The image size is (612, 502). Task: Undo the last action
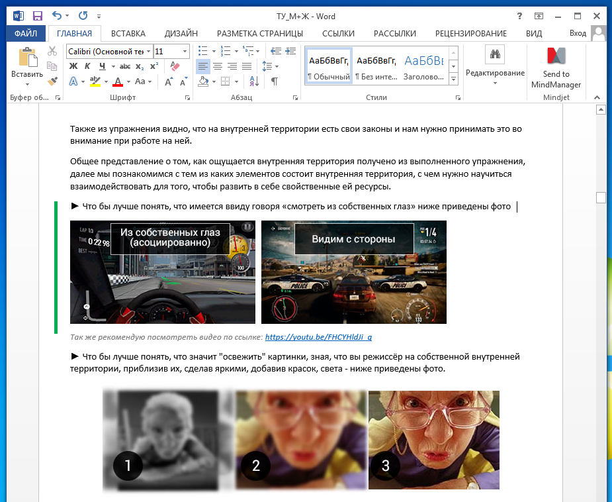[57, 16]
